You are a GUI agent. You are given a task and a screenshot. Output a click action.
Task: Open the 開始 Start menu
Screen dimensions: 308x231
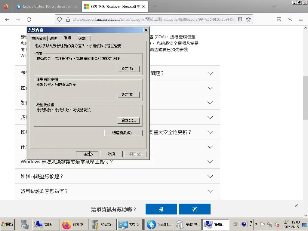(8, 224)
